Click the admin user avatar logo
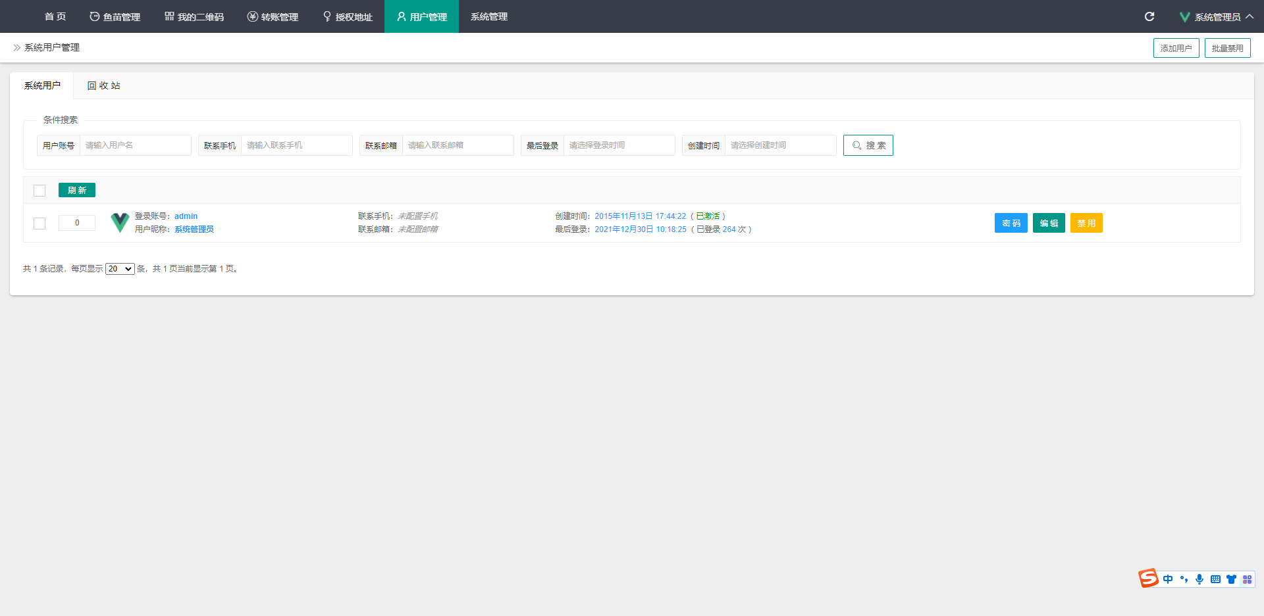 [120, 223]
